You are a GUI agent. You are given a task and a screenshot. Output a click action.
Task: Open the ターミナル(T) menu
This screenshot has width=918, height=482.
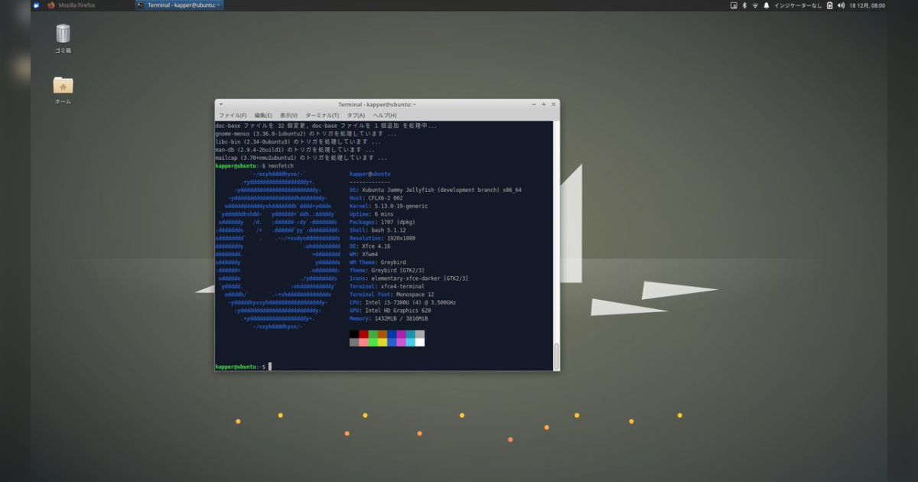pos(321,114)
